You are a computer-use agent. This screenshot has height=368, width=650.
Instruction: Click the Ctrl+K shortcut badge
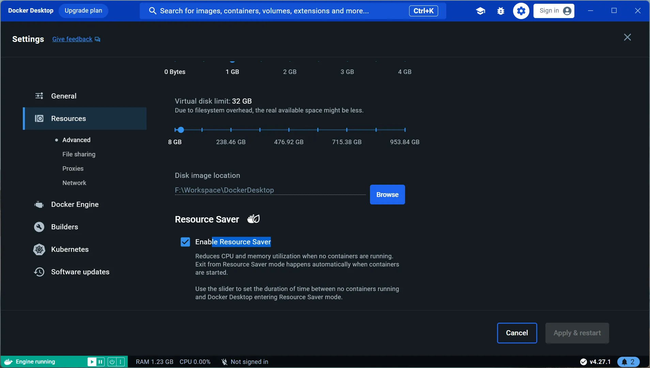(423, 11)
